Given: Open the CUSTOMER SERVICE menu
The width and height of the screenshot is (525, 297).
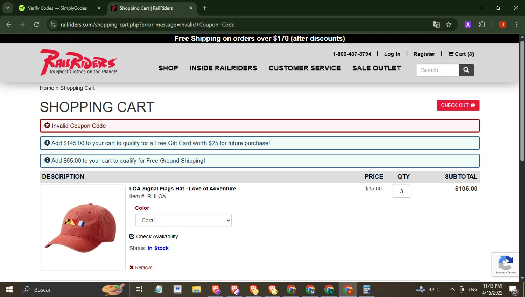Looking at the screenshot, I should click(304, 68).
